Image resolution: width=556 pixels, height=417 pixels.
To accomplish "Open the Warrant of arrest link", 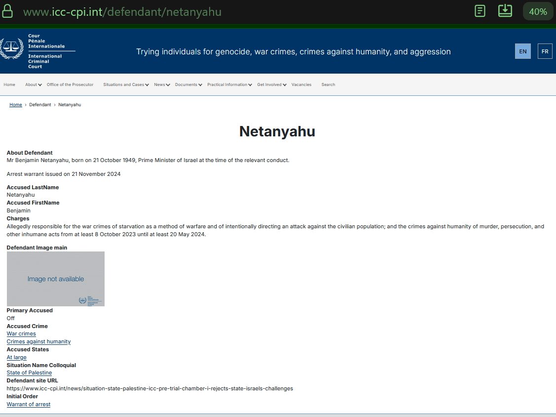I will 28,404.
